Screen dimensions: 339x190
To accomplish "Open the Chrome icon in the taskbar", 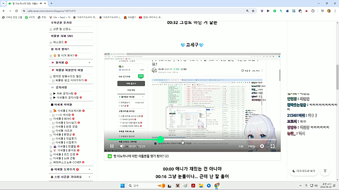I will click(217, 186).
